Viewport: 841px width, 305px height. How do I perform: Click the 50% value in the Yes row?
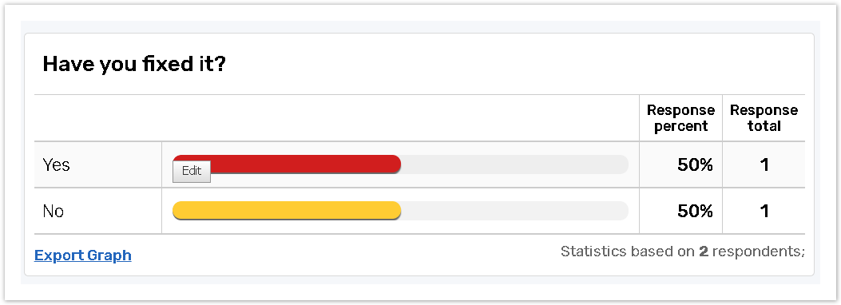click(x=695, y=164)
